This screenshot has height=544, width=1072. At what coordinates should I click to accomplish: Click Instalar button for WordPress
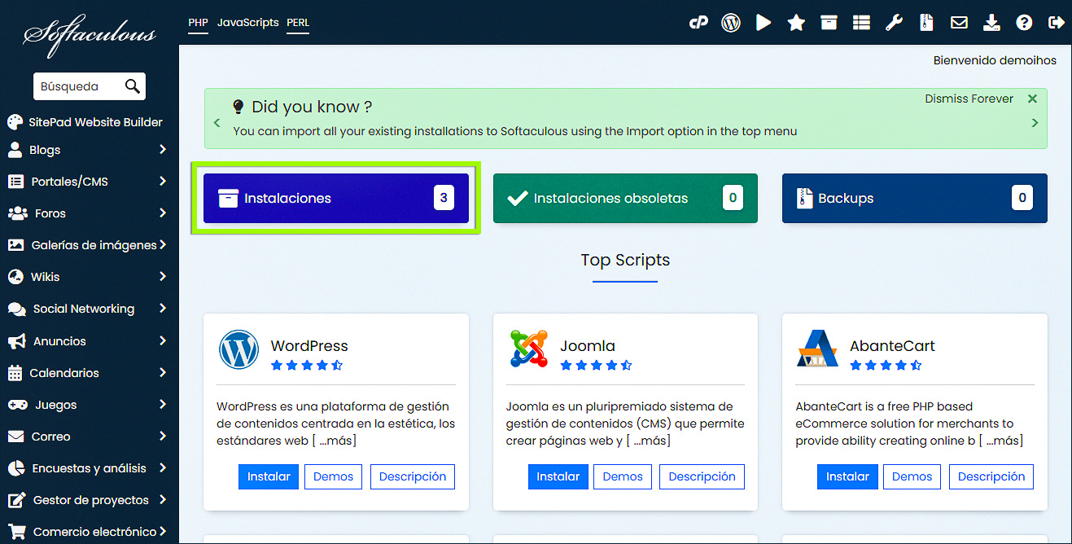[269, 476]
